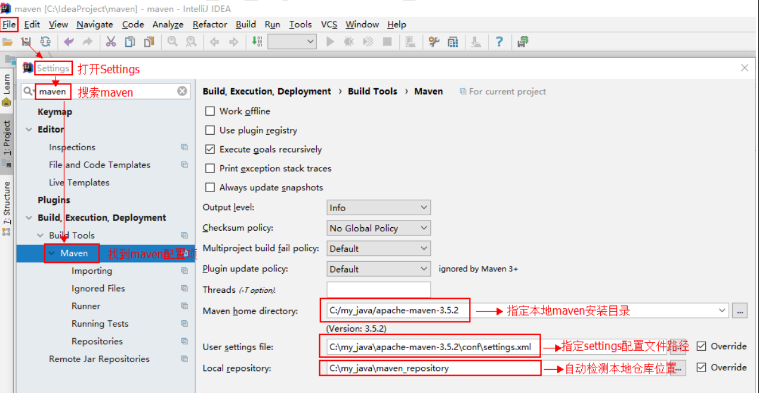759x393 pixels.
Task: Open Maven home directory dropdown arrow
Action: coord(723,310)
